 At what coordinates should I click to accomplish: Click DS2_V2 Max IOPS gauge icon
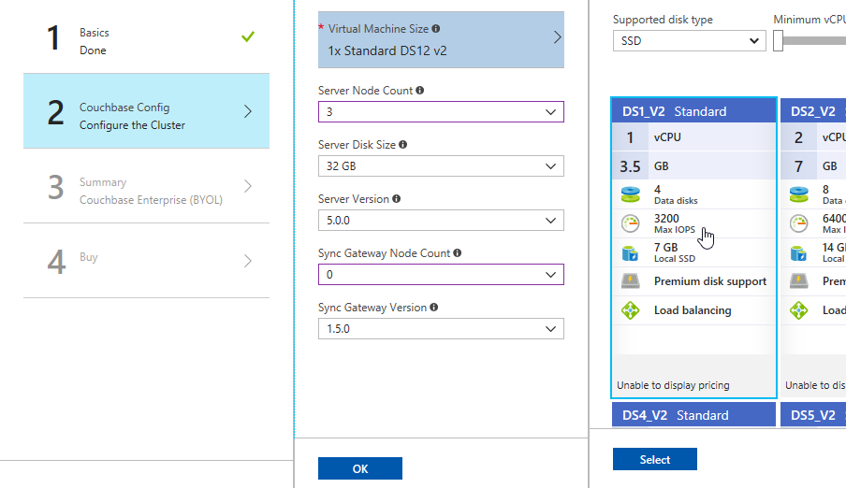[x=798, y=223]
